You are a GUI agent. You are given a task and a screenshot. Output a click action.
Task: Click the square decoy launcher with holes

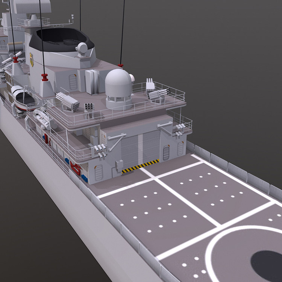click(x=89, y=107)
